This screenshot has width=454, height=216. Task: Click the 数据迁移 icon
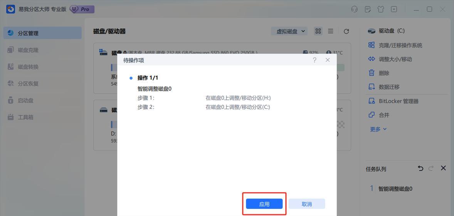point(372,86)
